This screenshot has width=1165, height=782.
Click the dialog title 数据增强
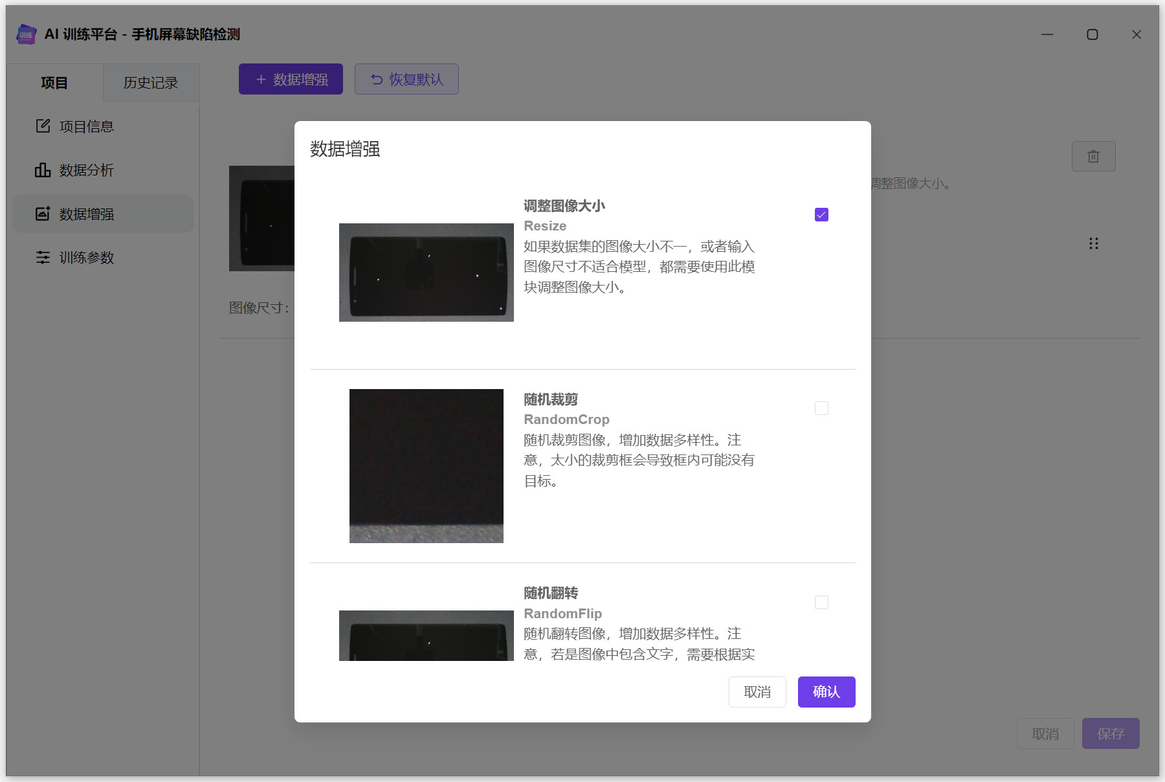coord(345,149)
